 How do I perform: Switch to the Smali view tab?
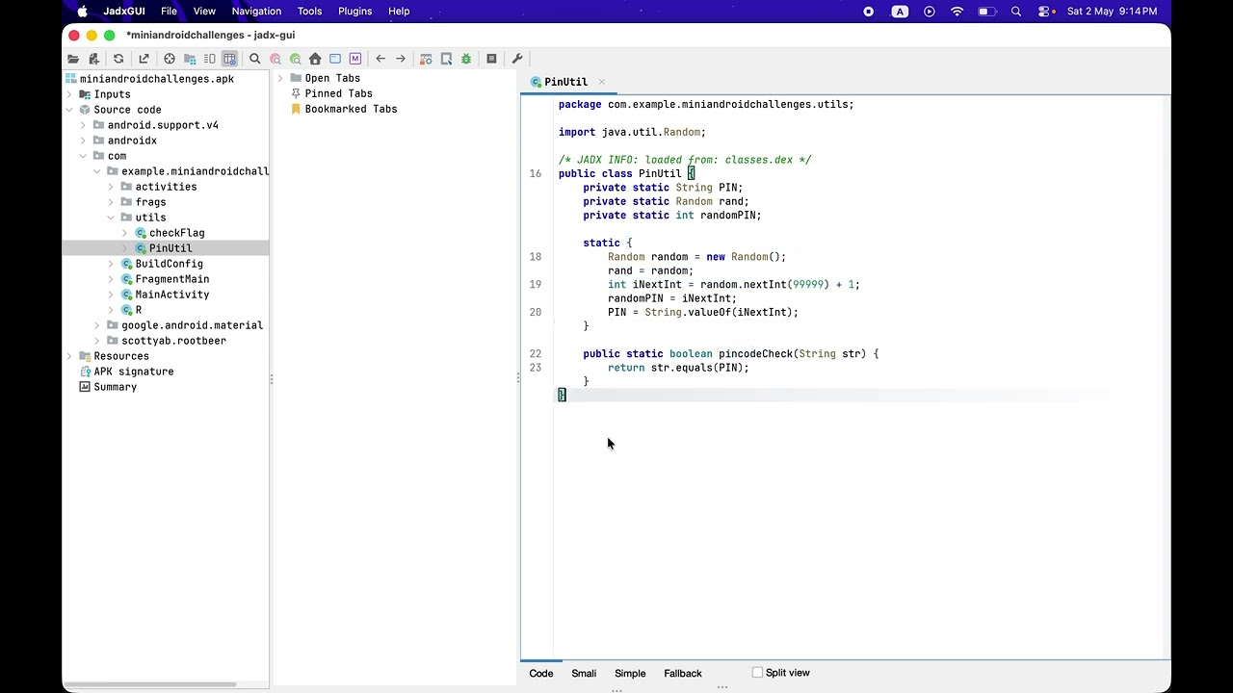coord(584,674)
